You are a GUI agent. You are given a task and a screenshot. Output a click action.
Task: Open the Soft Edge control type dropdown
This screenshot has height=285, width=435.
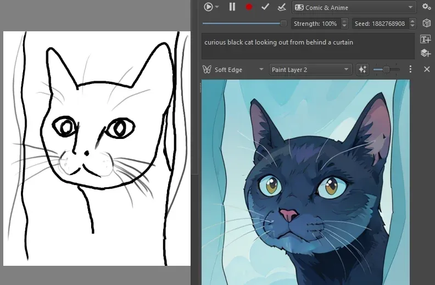[233, 70]
